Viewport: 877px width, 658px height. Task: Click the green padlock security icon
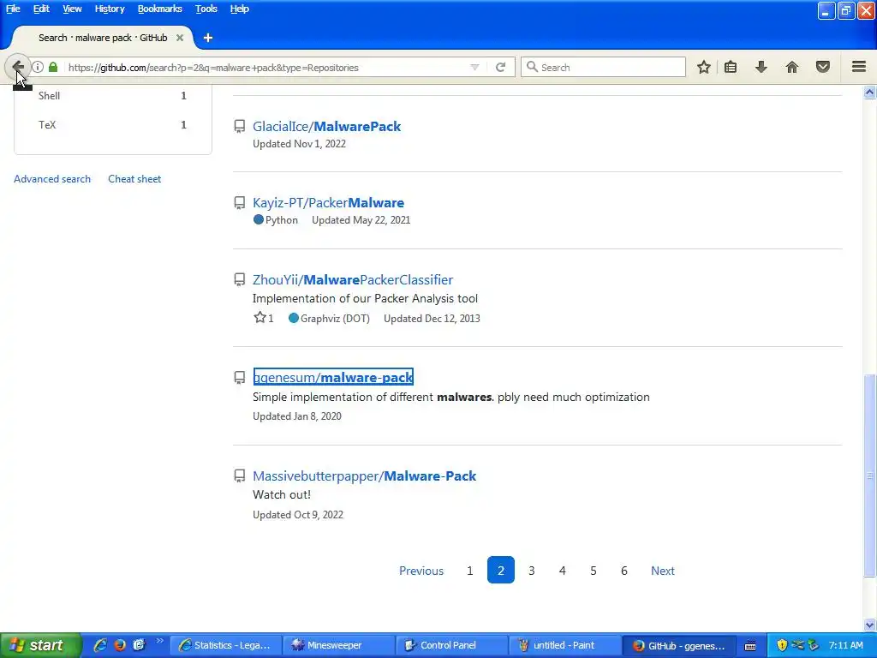click(x=53, y=67)
